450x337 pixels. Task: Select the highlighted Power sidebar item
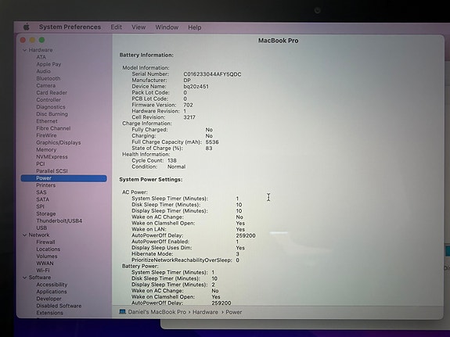63,178
